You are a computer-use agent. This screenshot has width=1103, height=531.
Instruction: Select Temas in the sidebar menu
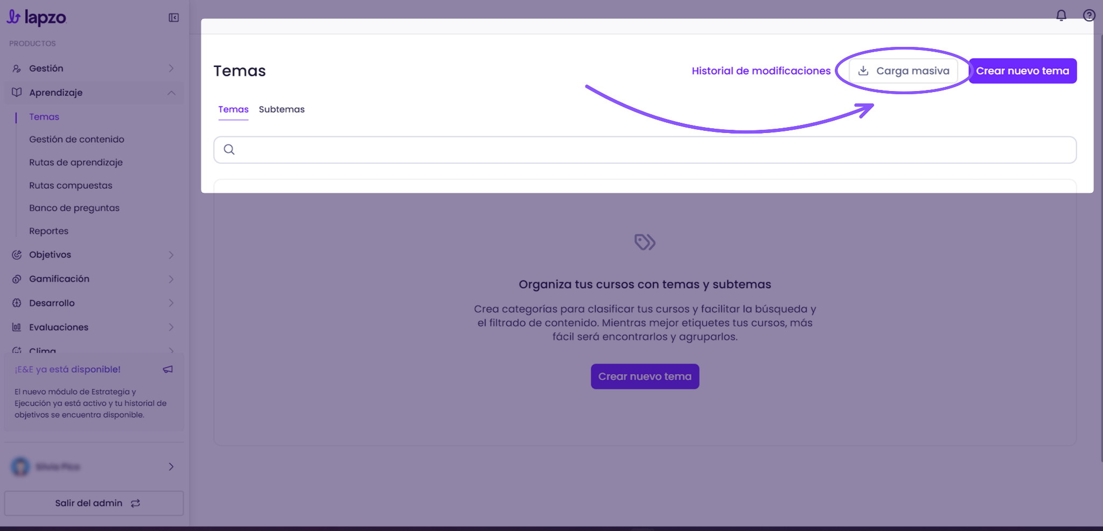click(44, 117)
